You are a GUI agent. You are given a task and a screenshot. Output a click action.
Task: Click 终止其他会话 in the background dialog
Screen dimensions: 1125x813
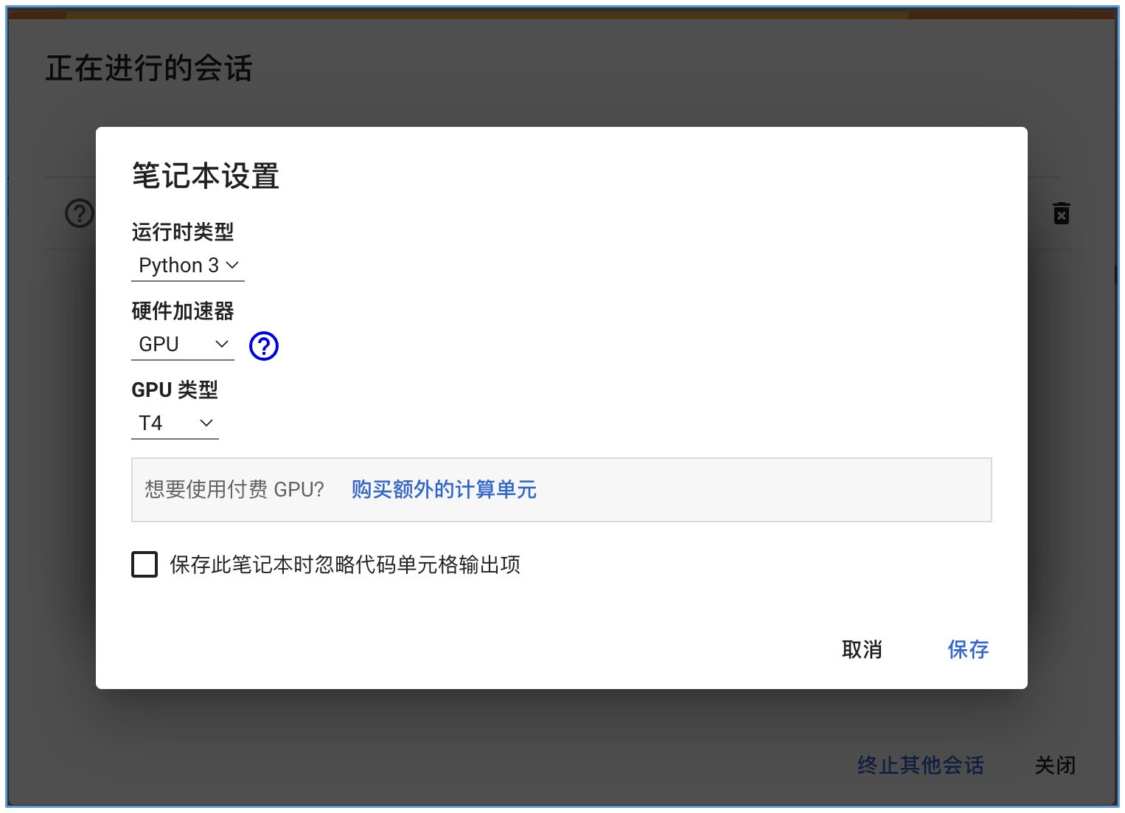point(920,765)
